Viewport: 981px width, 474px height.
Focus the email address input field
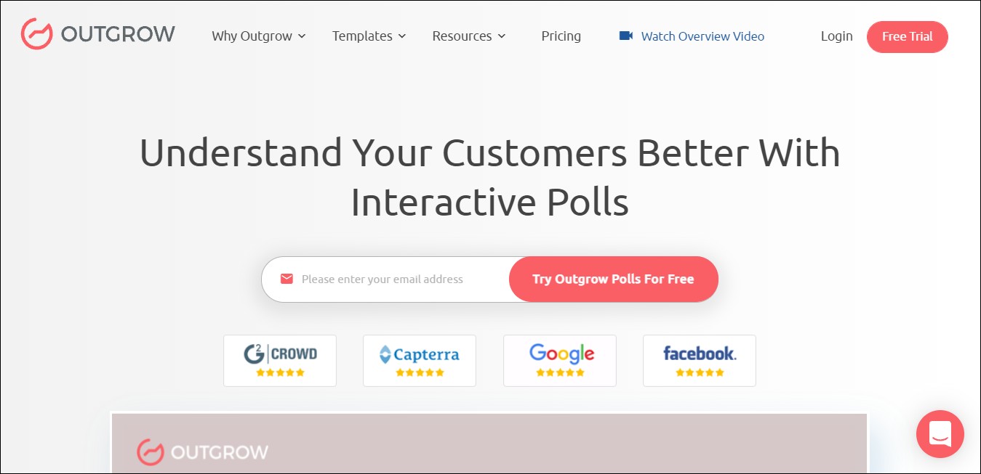[385, 279]
